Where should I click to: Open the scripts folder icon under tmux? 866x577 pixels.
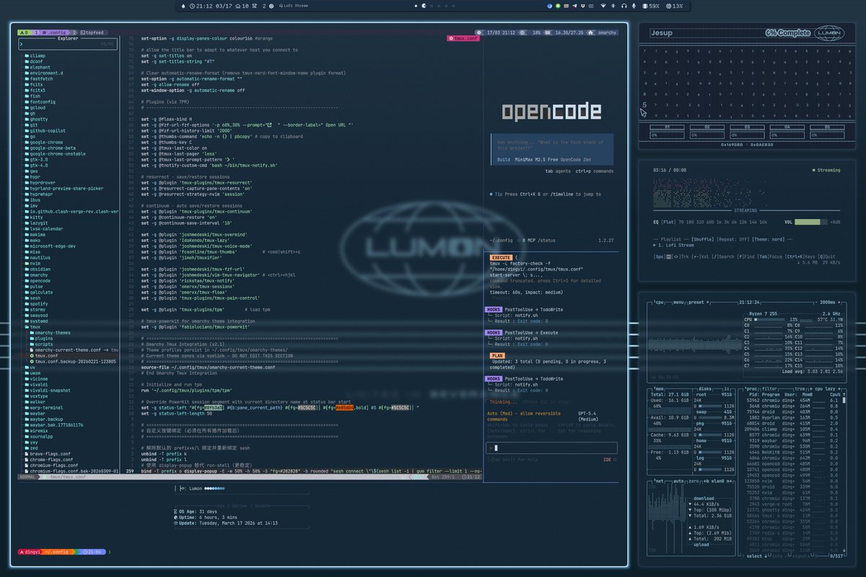tap(32, 344)
